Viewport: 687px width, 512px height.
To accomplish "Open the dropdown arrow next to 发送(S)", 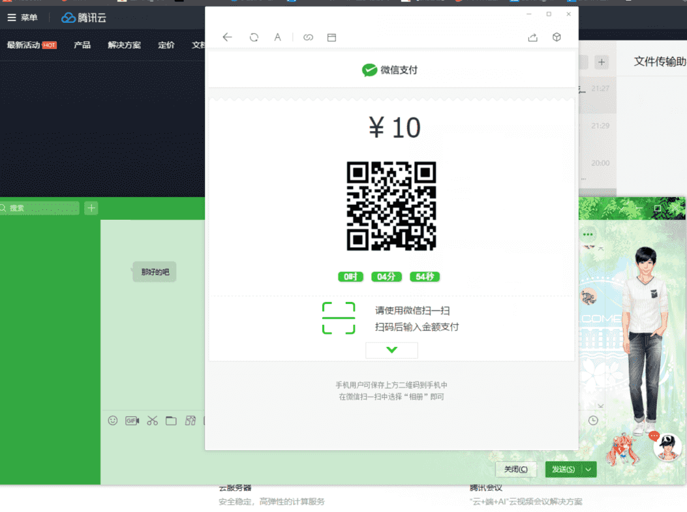I will 588,469.
